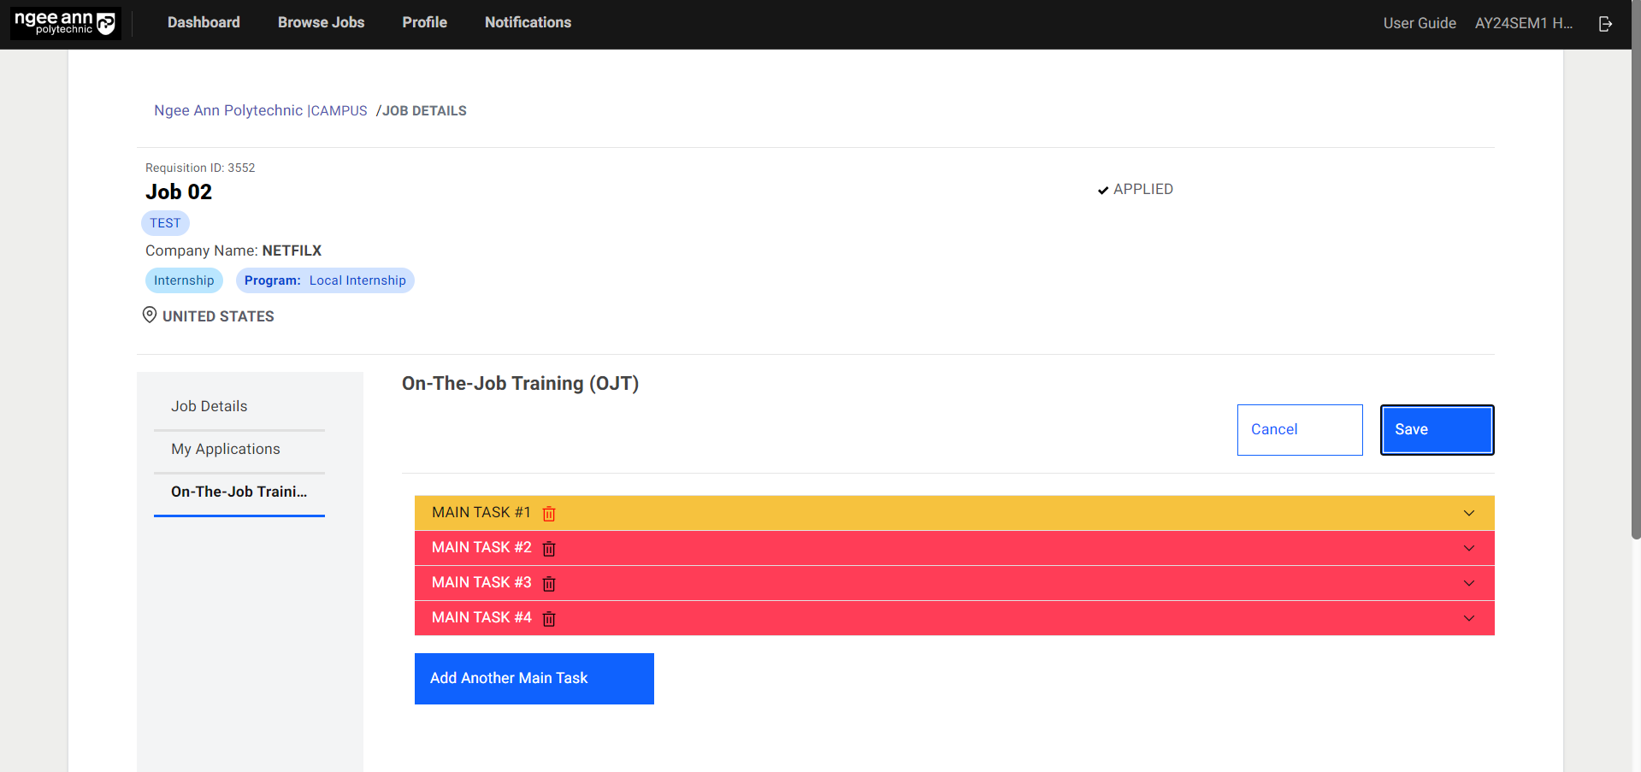Expand the Main Task #2 chevron

[1468, 548]
